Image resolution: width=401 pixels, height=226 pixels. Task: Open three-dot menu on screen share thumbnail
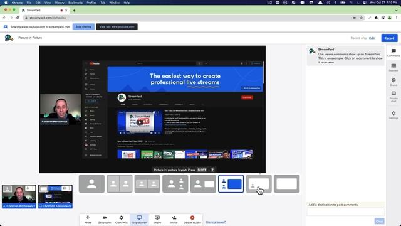click(69, 188)
